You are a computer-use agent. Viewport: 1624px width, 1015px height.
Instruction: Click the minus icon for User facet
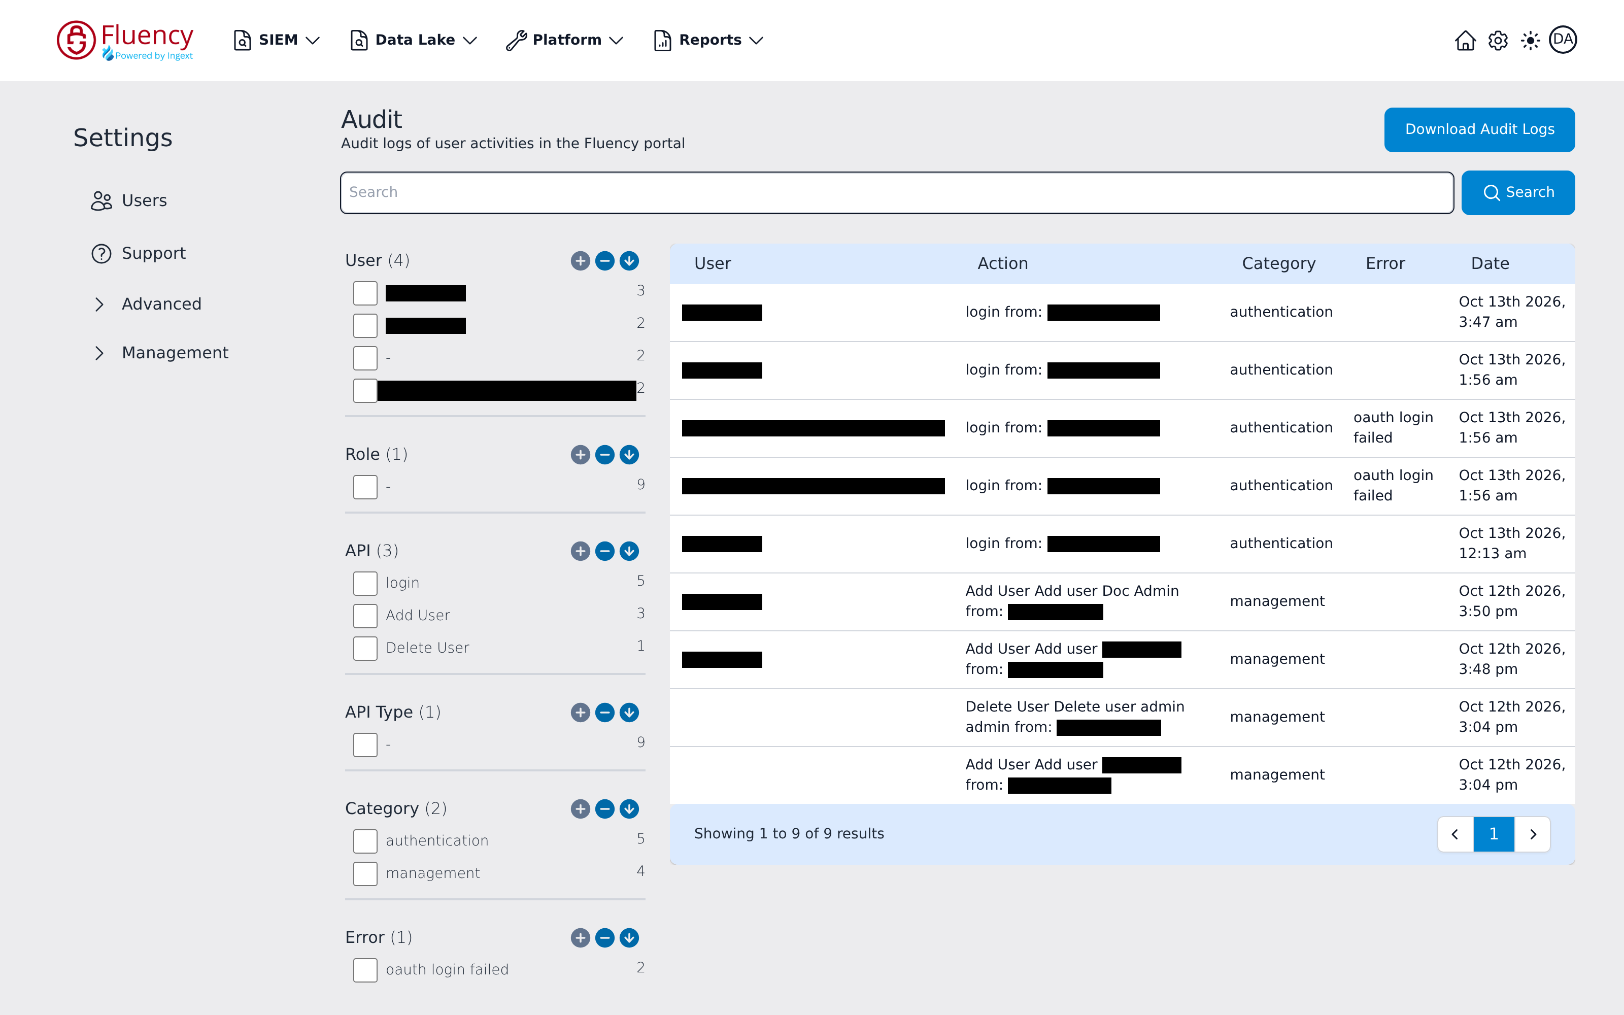[x=604, y=260]
